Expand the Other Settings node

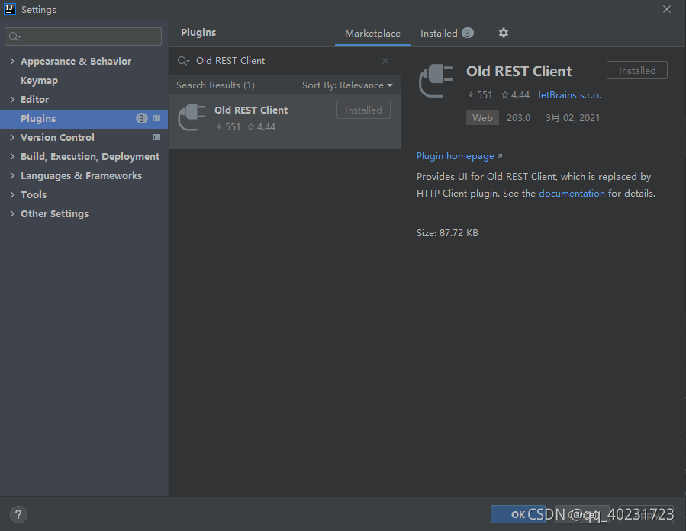click(x=12, y=213)
